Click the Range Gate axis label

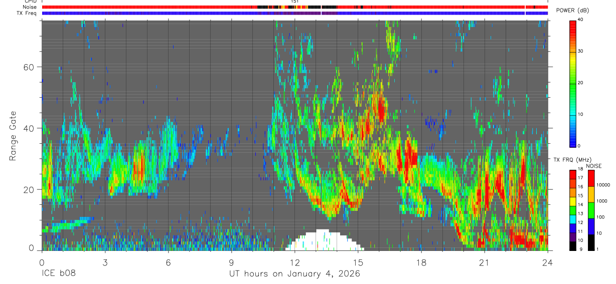pos(13,137)
